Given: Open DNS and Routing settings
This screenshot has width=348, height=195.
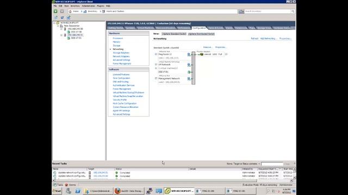Looking at the screenshot, I should pos(121,82).
